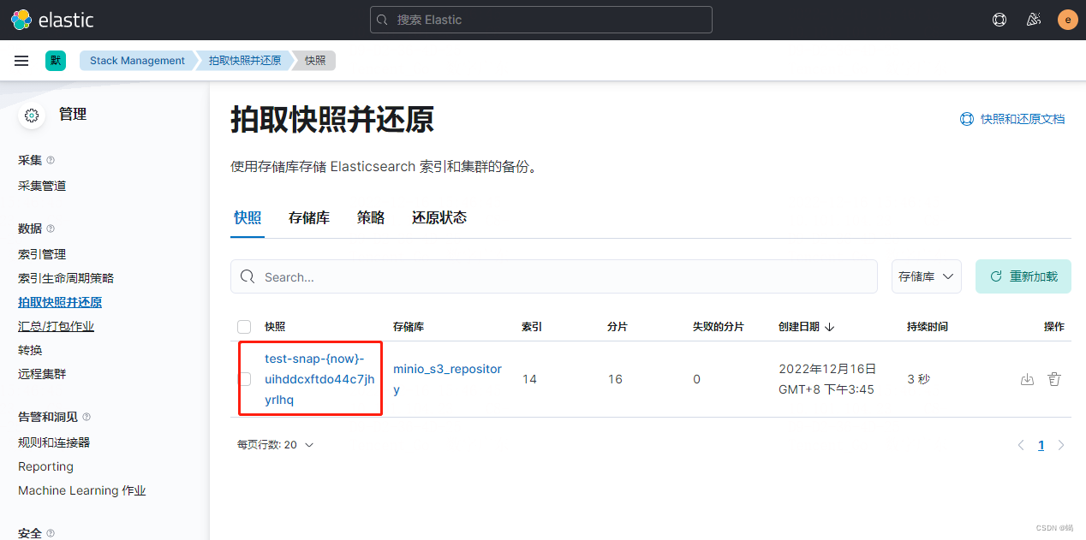Open the minio_s3_repository link
Screen dimensions: 1086x540
[x=447, y=379]
